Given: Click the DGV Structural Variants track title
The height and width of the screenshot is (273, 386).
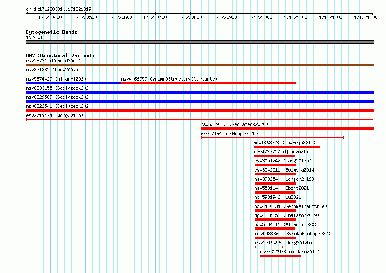Looking at the screenshot, I should (61, 55).
